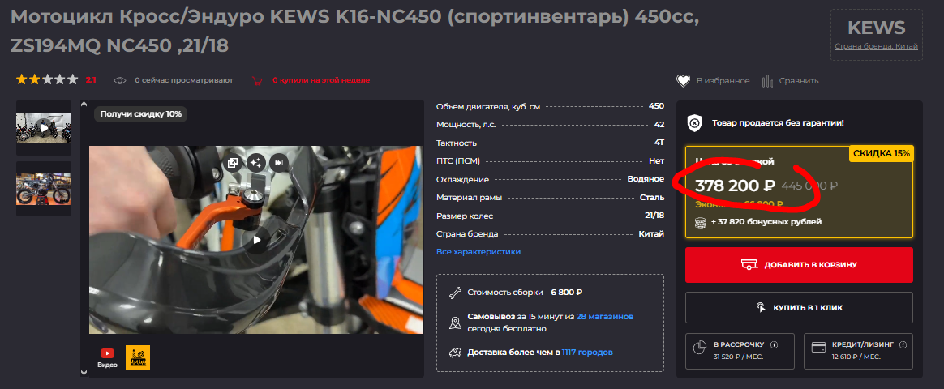Click the + 37 820 бонусных рублей text

pyautogui.click(x=766, y=222)
